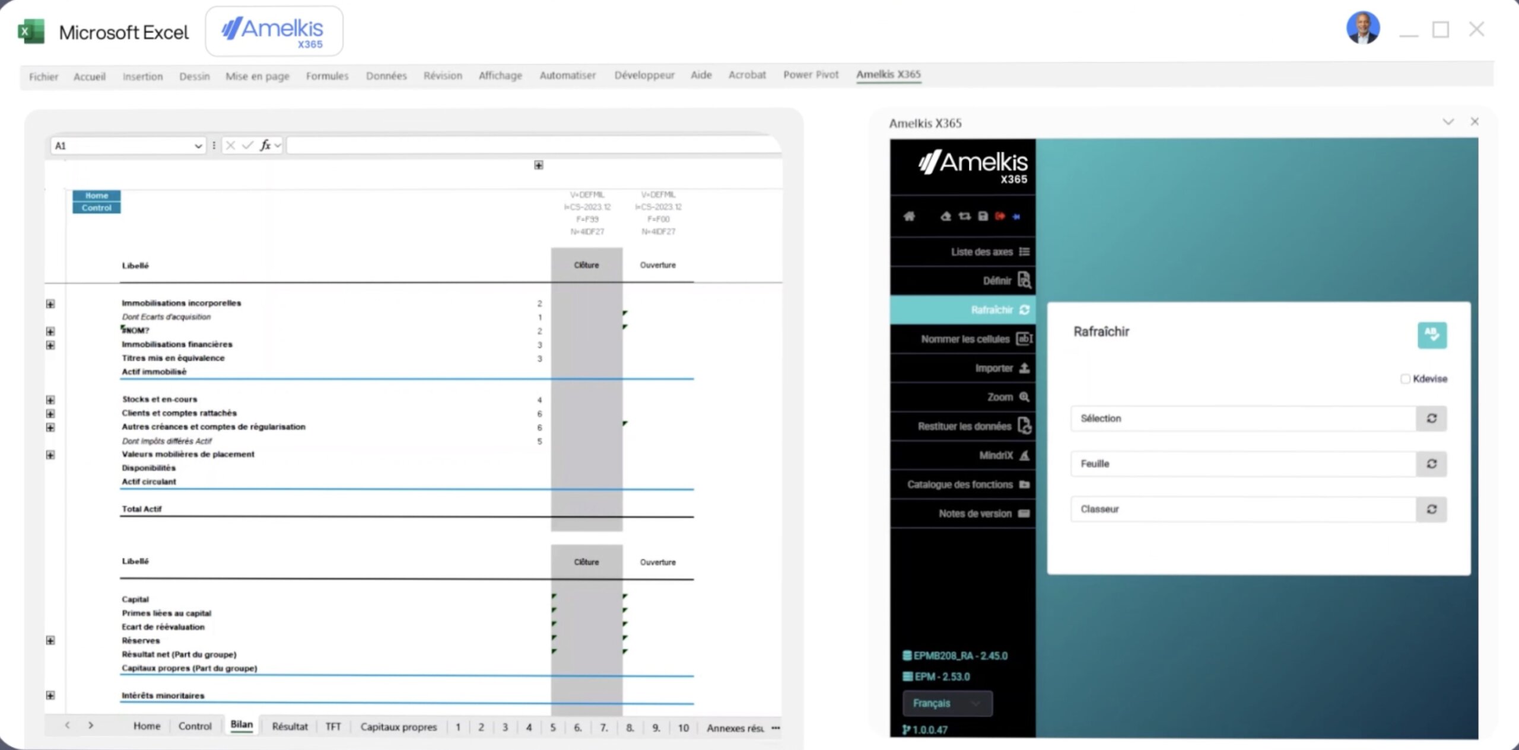
Task: Click the red logout icon in Amelkis toolbar
Action: [x=1000, y=216]
